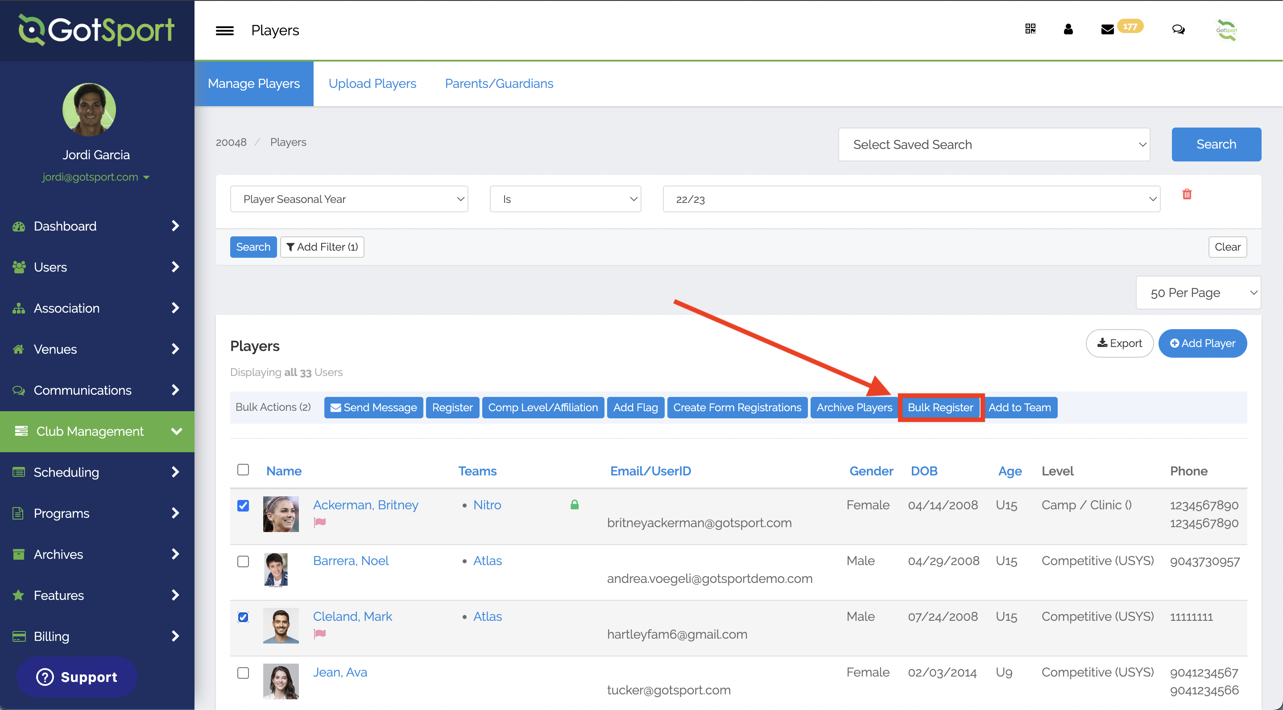Viewport: 1283px width, 710px height.
Task: Open the Select Saved Search dropdown
Action: point(994,144)
